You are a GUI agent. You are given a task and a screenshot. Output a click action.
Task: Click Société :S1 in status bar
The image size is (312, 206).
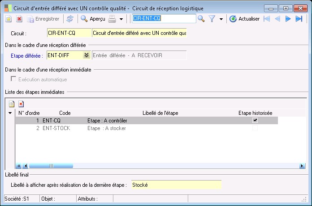(17, 199)
